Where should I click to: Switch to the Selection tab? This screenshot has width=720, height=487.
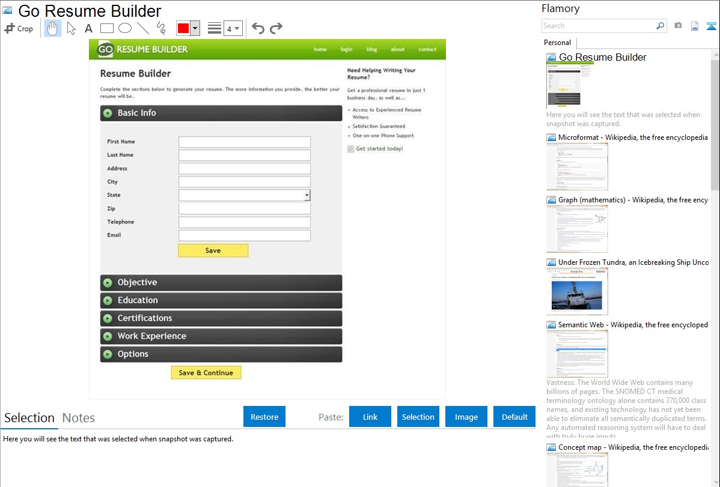click(x=29, y=418)
